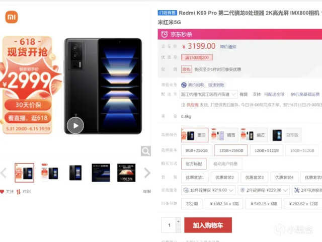Viewport: 322px width, 242px height.
Task: Expand the delivery address dropdown
Action: coord(233,94)
